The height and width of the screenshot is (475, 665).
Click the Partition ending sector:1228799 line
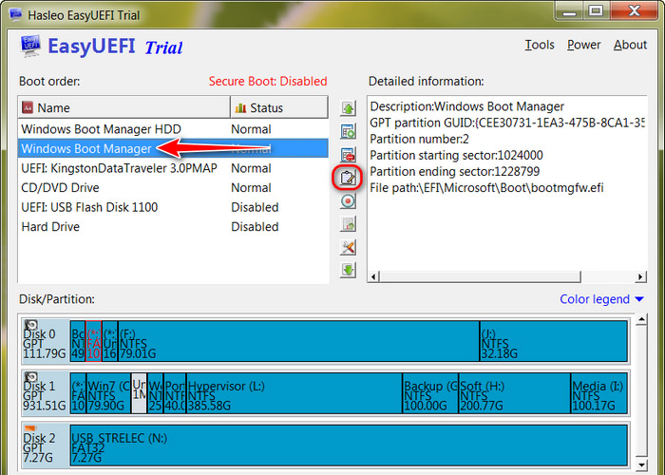coord(455,172)
